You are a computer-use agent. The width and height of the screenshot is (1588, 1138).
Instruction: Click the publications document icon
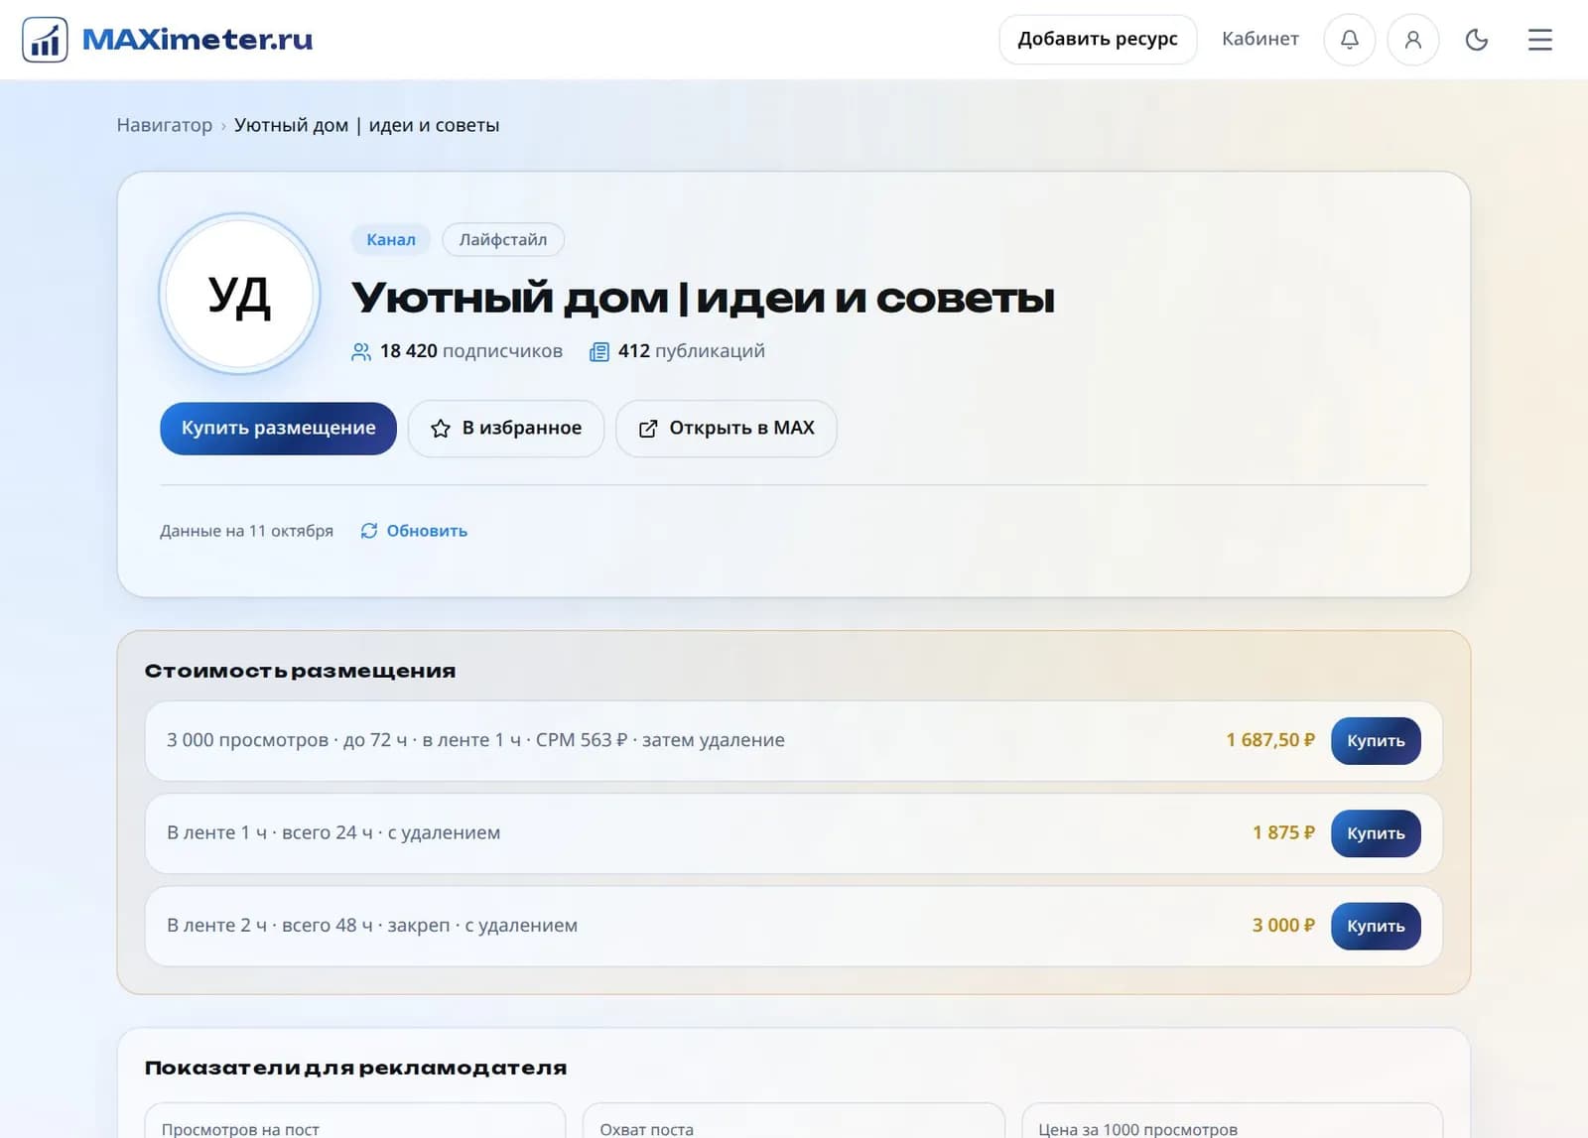click(x=599, y=351)
